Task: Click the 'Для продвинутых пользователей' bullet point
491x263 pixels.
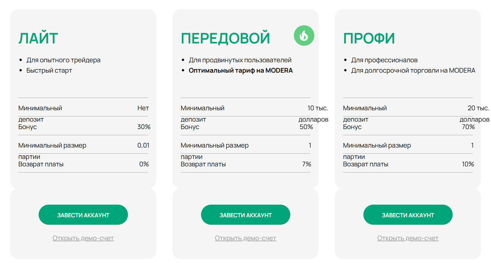Action: [x=240, y=60]
